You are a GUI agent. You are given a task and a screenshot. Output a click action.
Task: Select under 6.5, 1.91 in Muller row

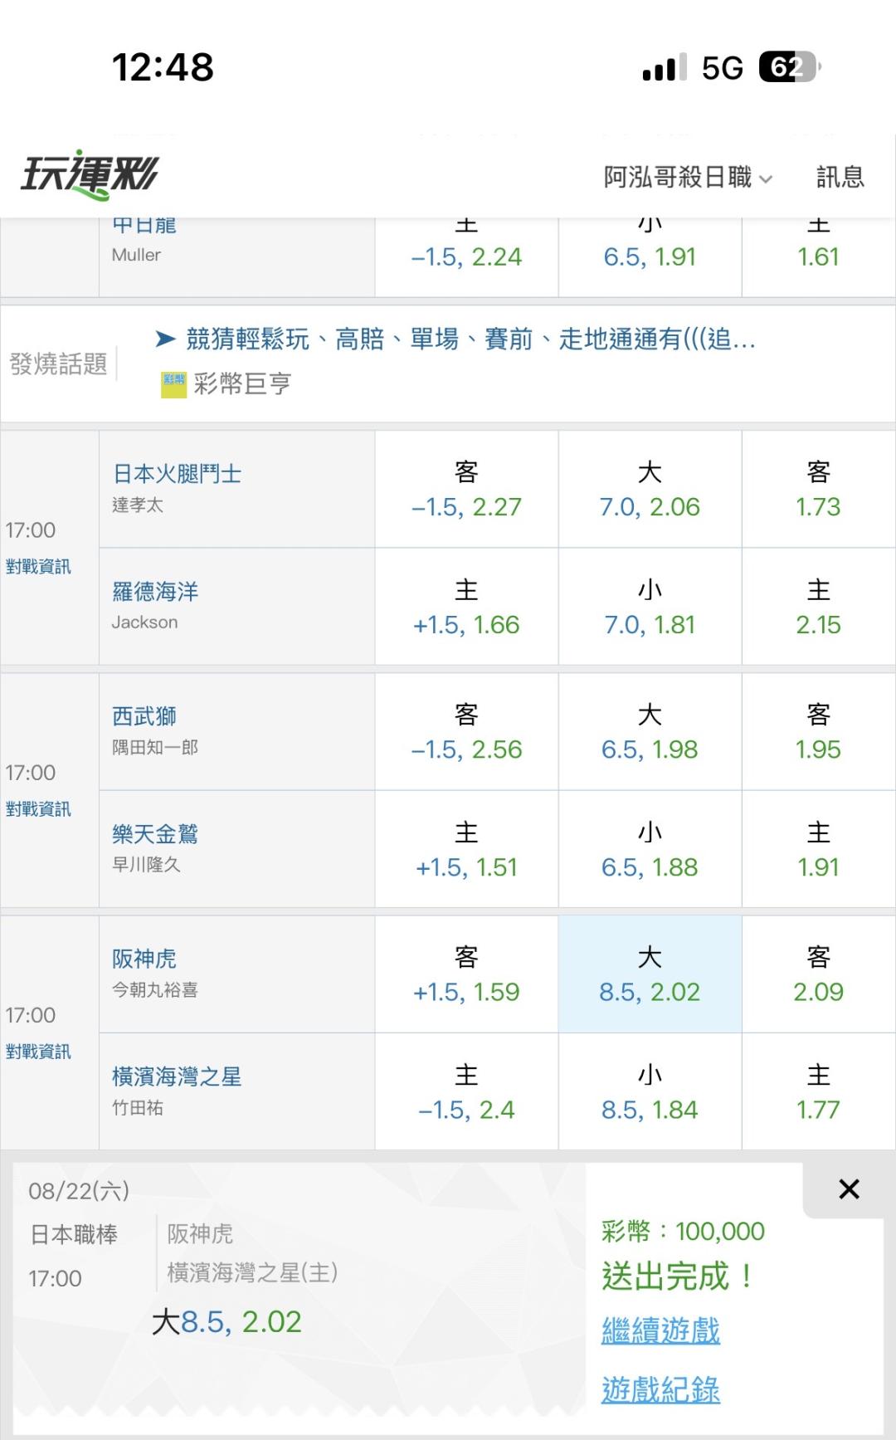click(650, 256)
